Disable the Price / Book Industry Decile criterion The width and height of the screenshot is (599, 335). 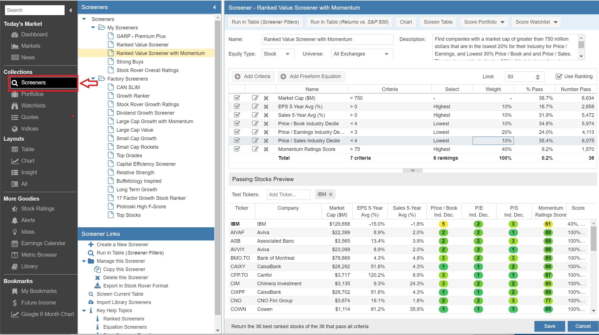click(237, 124)
